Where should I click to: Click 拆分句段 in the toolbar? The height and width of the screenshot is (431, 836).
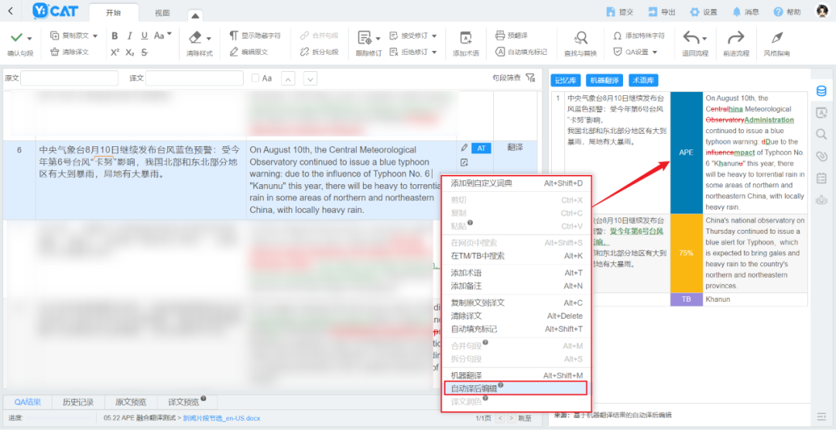click(x=320, y=52)
